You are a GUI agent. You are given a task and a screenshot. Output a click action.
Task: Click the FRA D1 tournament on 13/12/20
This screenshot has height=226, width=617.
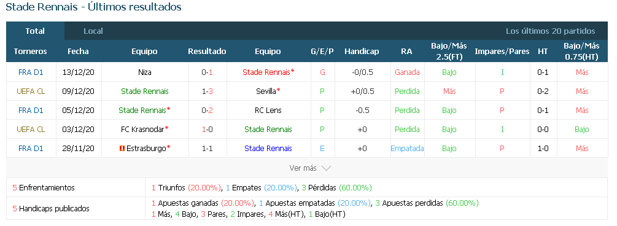31,72
